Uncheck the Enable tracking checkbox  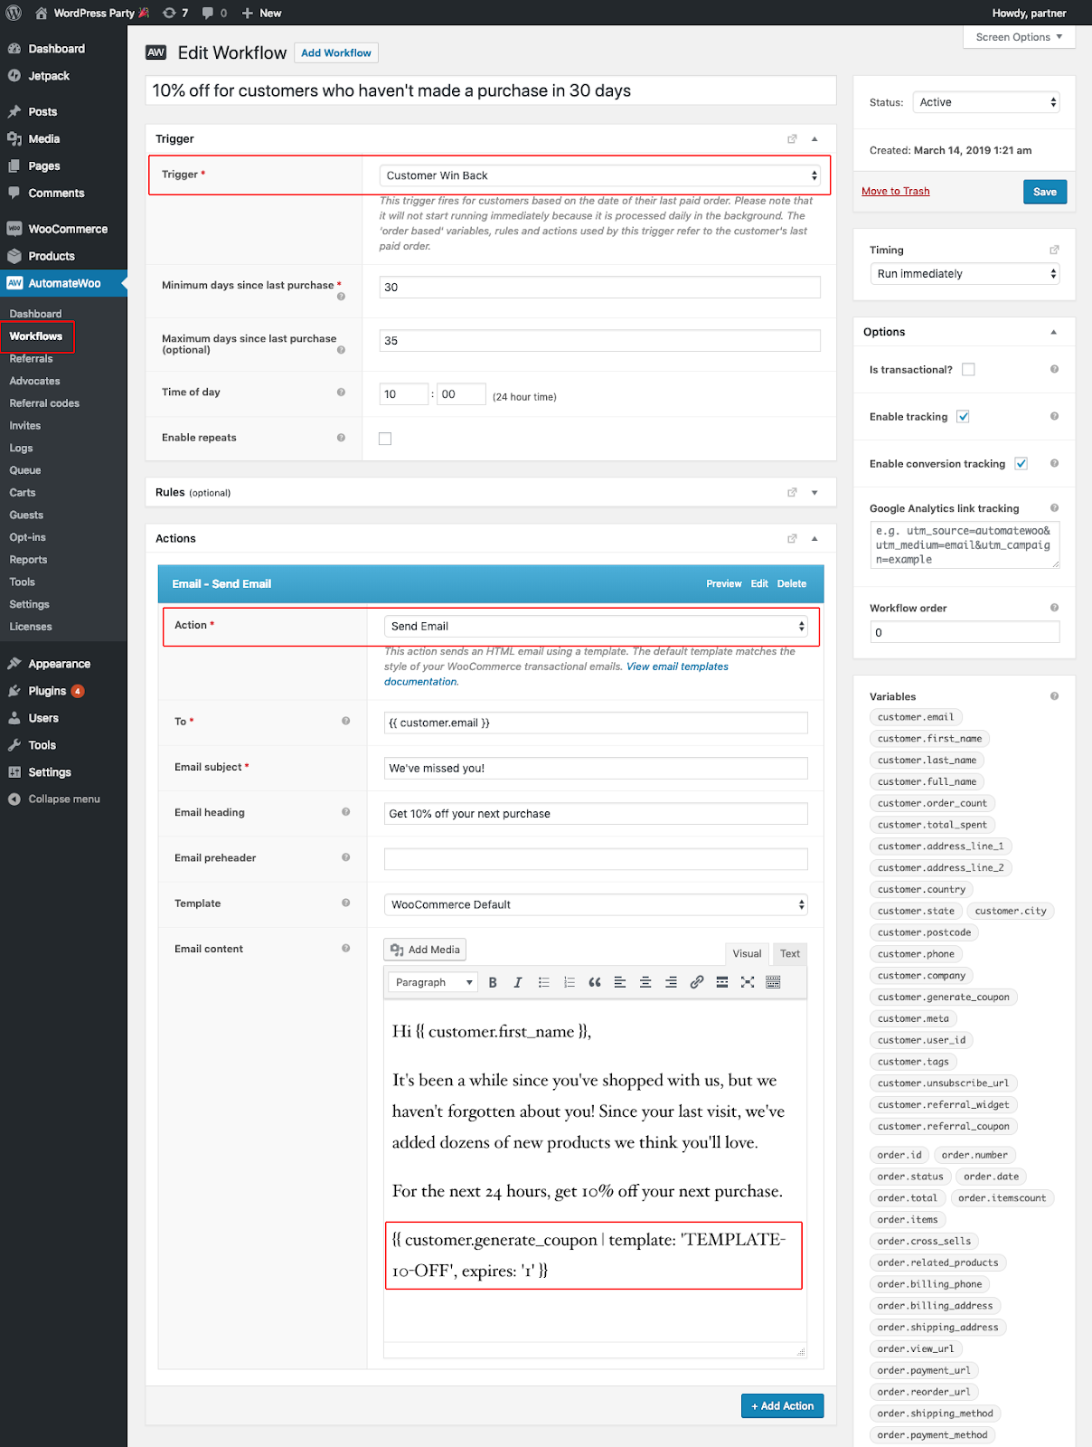click(x=963, y=416)
